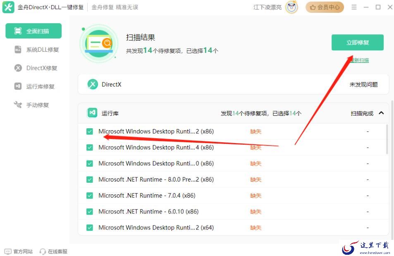Image resolution: width=394 pixels, height=256 pixels.
Task: Open 会员中心 member center button
Action: point(325,7)
